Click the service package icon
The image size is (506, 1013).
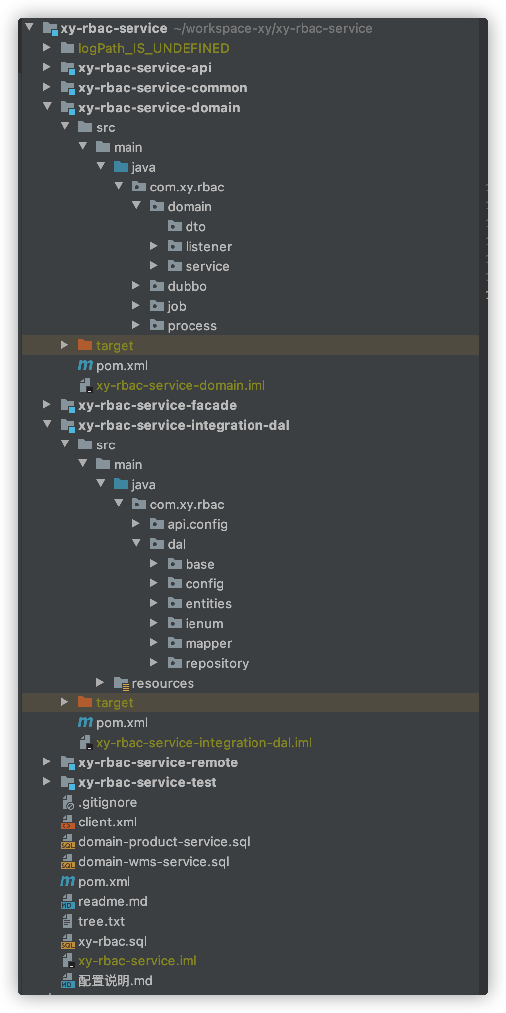point(175,266)
